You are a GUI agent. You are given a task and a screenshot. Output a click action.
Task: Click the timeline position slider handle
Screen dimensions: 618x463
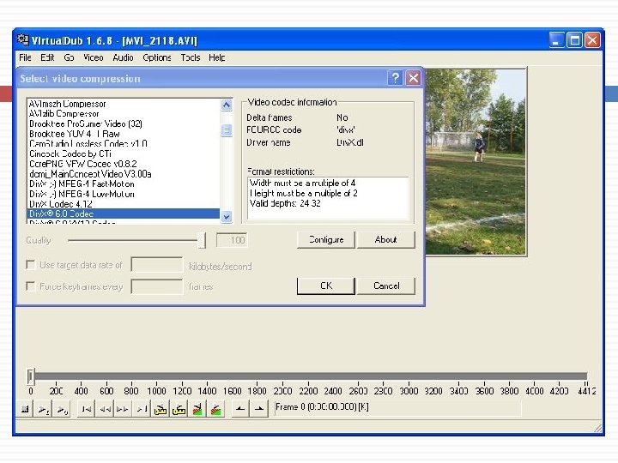31,376
